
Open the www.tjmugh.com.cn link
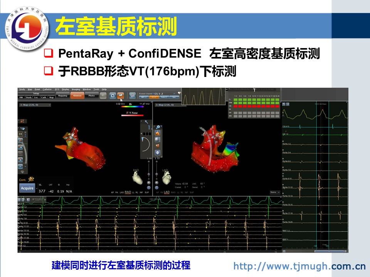(x=299, y=266)
